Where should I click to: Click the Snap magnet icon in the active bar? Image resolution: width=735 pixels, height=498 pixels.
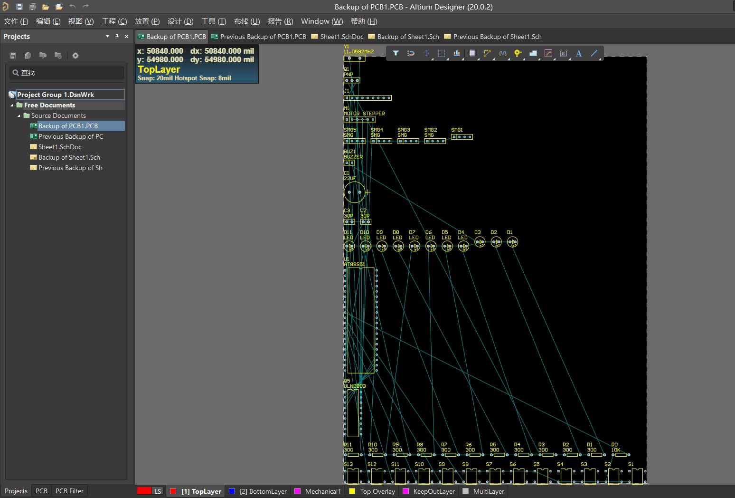tap(411, 53)
